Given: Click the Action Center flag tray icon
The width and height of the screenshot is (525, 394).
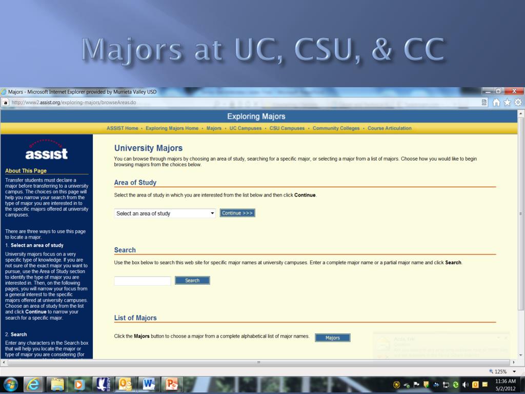Looking at the screenshot, I should pyautogui.click(x=416, y=385).
